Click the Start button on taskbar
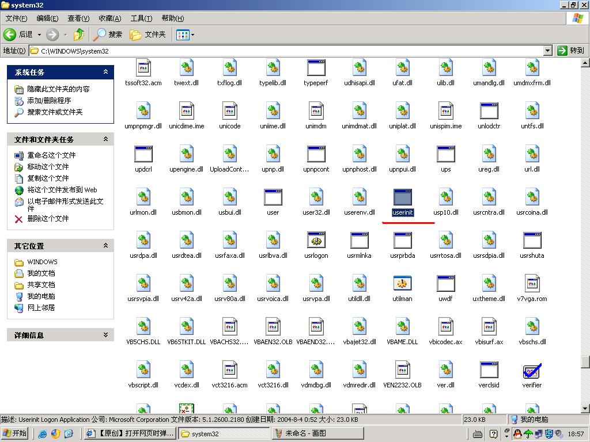The height and width of the screenshot is (442, 590). [15, 433]
